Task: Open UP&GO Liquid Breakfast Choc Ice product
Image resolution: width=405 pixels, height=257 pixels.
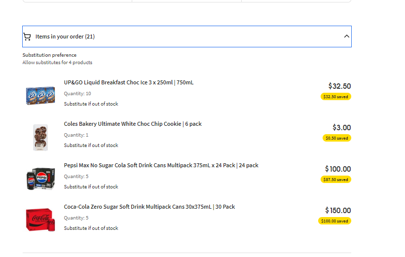Action: (129, 82)
